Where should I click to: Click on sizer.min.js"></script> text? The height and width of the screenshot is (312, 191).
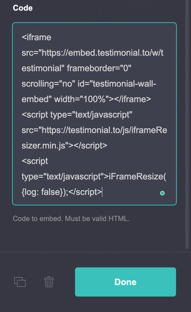pyautogui.click(x=65, y=146)
